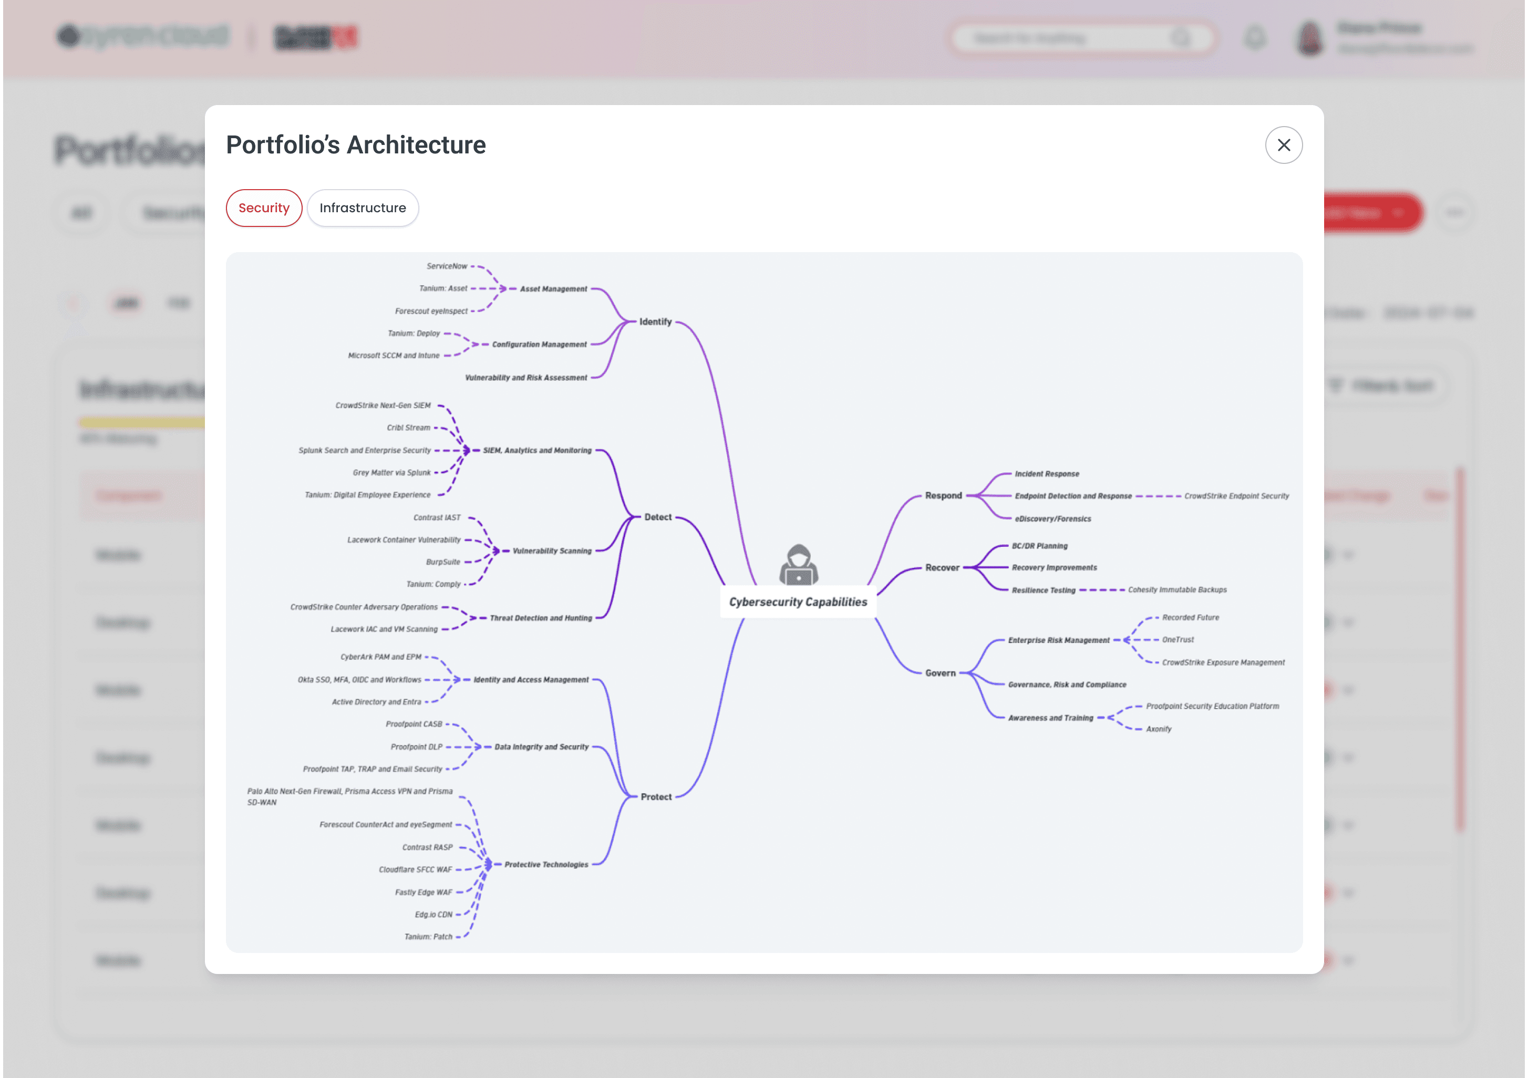Click the Protect branch node
The width and height of the screenshot is (1528, 1078).
(656, 796)
